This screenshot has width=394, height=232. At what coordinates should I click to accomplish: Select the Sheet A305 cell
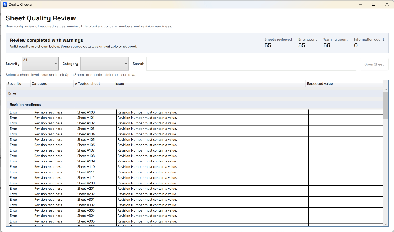point(96,221)
